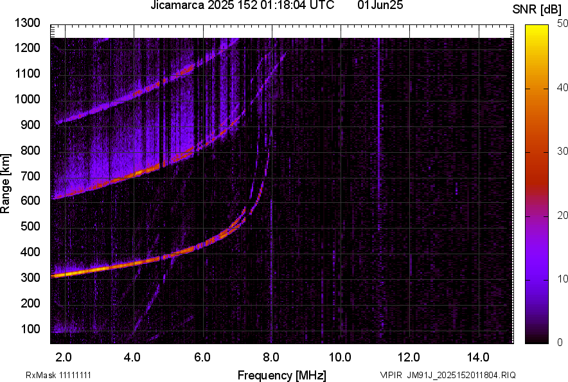Click the '2.0' frequency tick label

pyautogui.click(x=64, y=358)
